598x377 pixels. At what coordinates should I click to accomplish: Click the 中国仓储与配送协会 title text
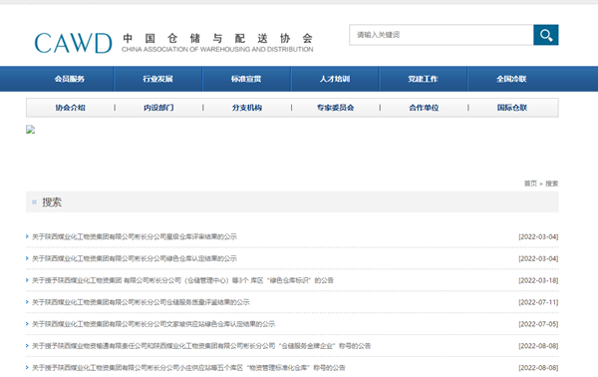coord(217,38)
